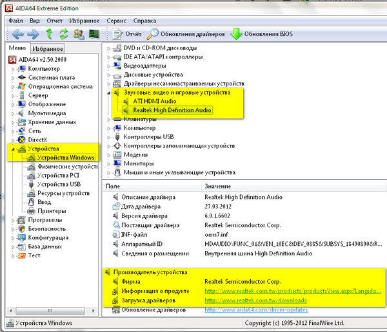
Task: Expand DVD и CD-ROM дисководы
Action: [x=108, y=48]
